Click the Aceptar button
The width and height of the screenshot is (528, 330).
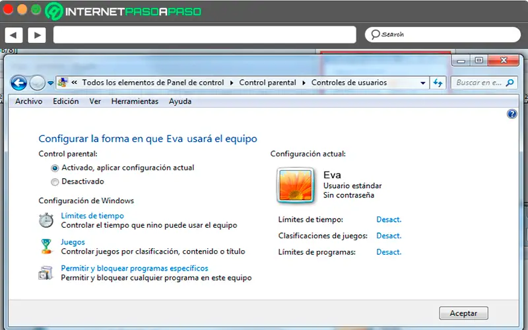coord(464,313)
